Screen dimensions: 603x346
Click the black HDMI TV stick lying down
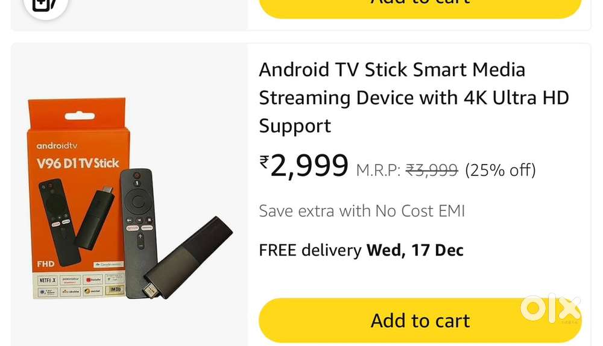(x=188, y=258)
